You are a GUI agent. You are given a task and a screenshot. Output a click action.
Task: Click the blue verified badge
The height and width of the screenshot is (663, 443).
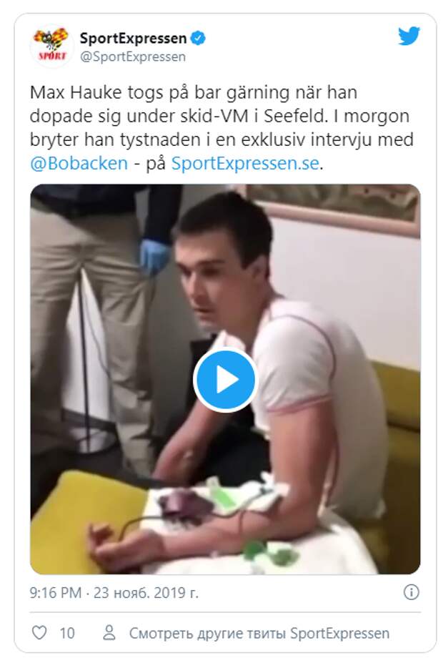pyautogui.click(x=198, y=39)
